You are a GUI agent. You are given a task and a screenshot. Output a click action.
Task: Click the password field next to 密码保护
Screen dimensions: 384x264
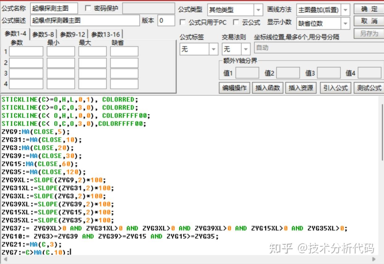148,8
